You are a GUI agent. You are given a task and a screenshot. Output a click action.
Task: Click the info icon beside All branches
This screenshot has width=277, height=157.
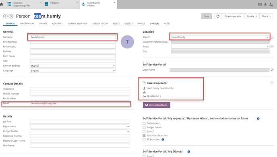tap(163, 140)
